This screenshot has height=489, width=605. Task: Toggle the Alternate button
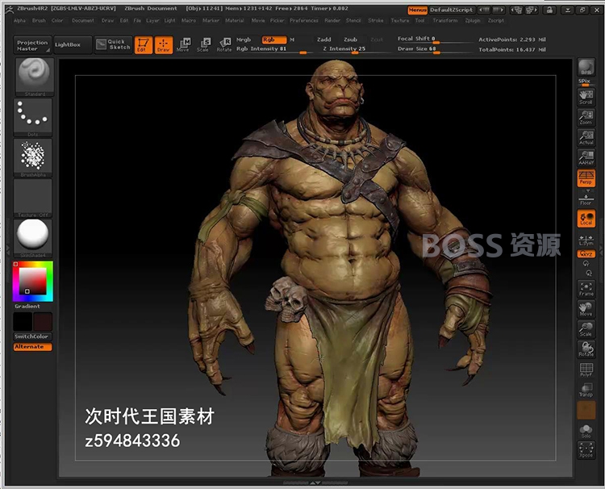tap(32, 347)
